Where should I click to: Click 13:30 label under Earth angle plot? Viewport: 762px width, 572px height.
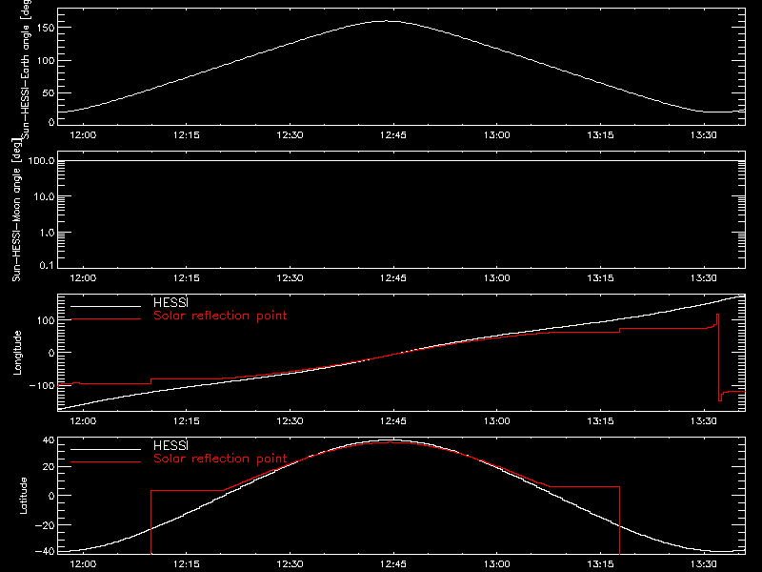click(x=704, y=134)
